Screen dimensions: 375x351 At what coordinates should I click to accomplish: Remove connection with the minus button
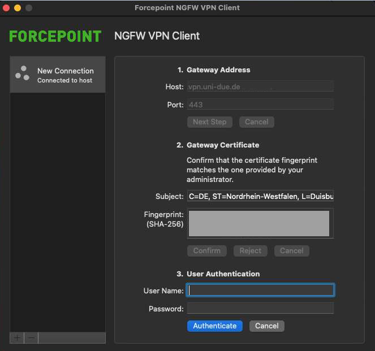[31, 338]
